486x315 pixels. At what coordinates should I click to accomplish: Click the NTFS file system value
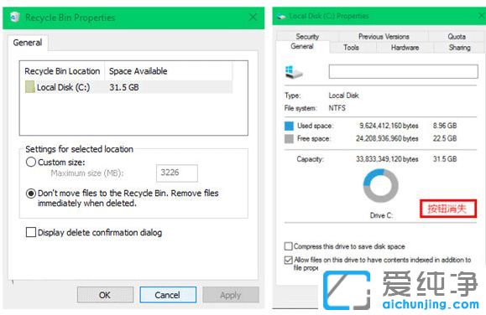pyautogui.click(x=337, y=108)
